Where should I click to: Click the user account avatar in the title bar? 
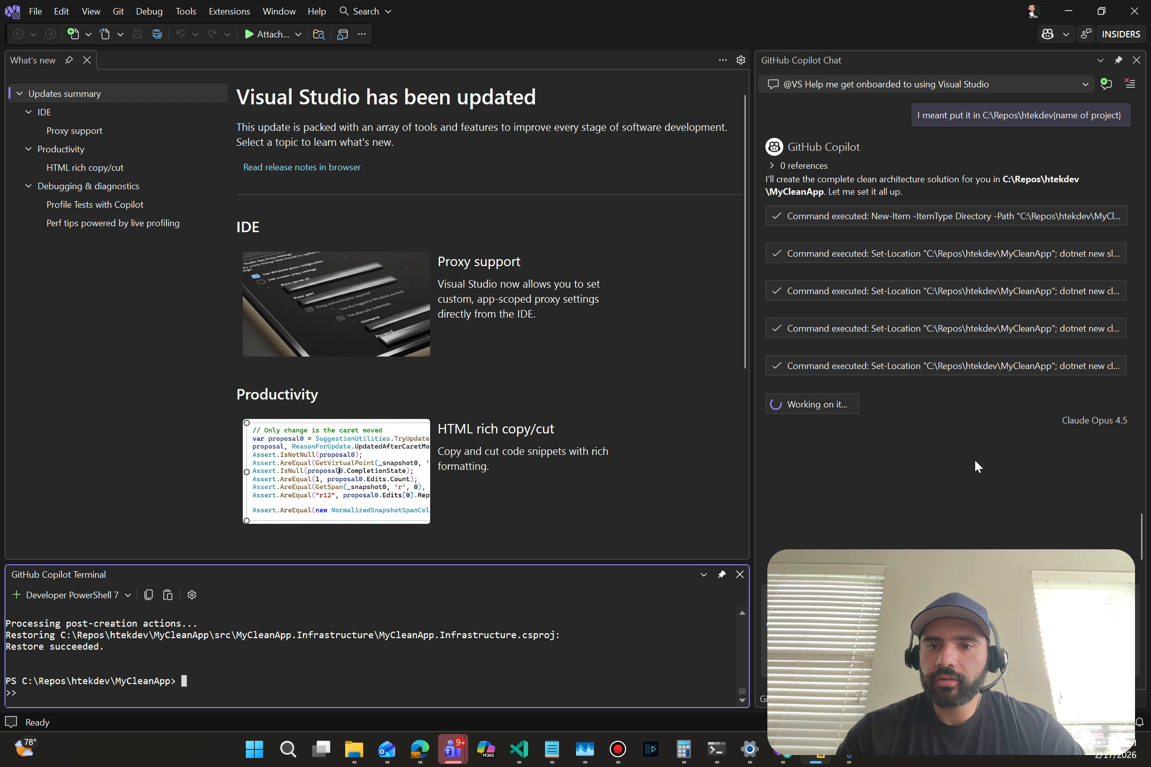coord(1034,11)
